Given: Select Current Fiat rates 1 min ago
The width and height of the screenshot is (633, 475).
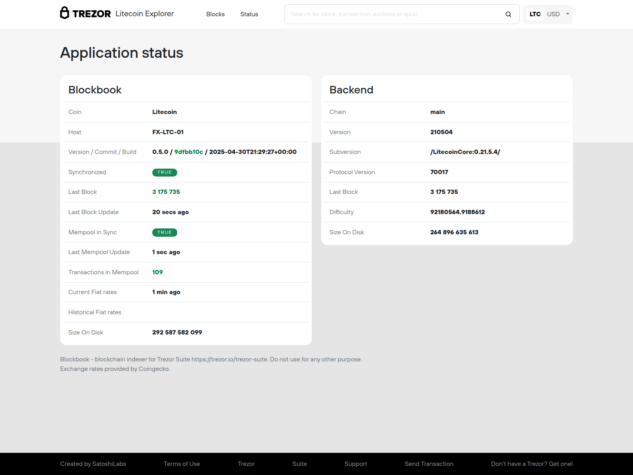Looking at the screenshot, I should [166, 292].
